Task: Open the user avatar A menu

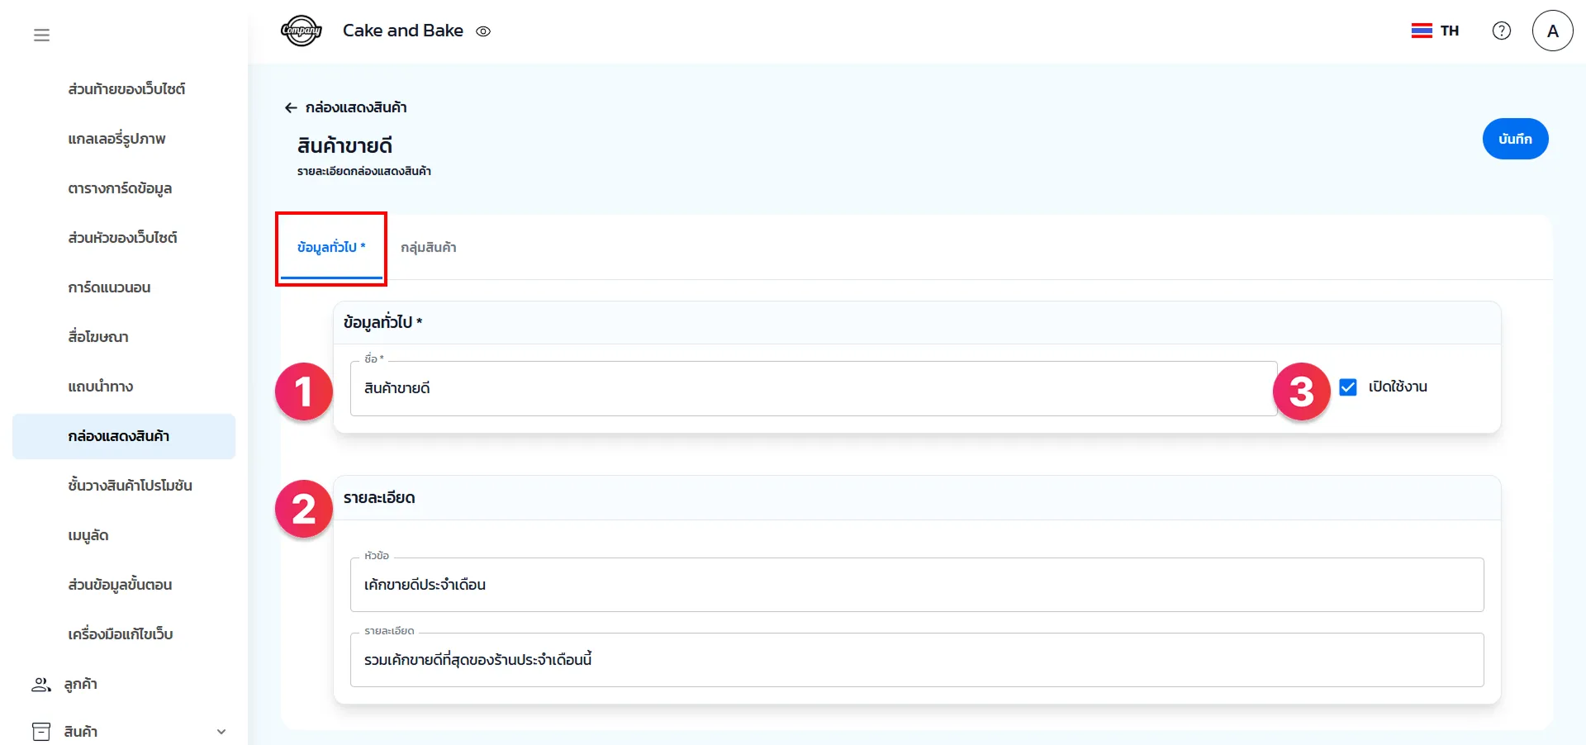Action: 1552,31
